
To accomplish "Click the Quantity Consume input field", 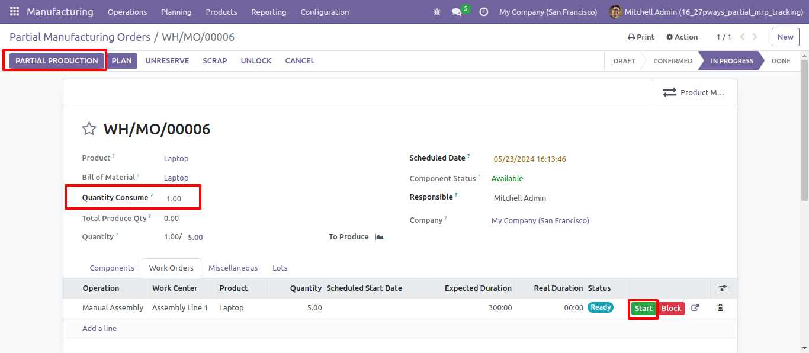I will [x=181, y=198].
